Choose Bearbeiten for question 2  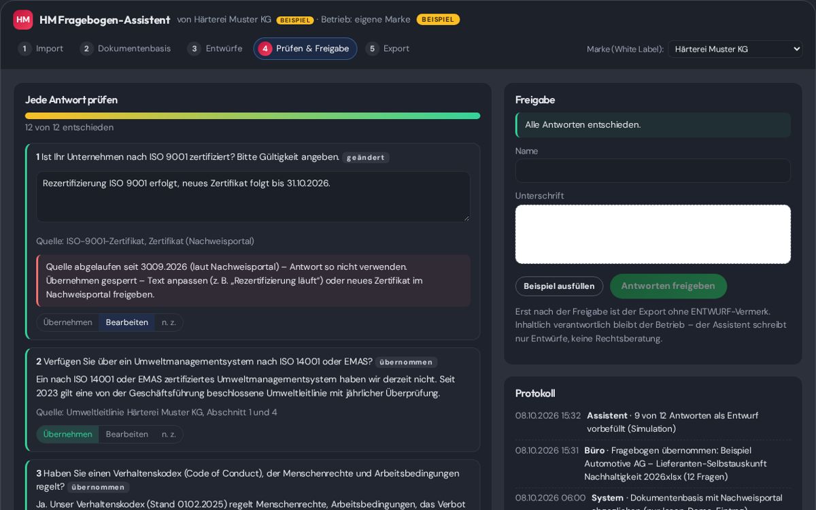127,435
